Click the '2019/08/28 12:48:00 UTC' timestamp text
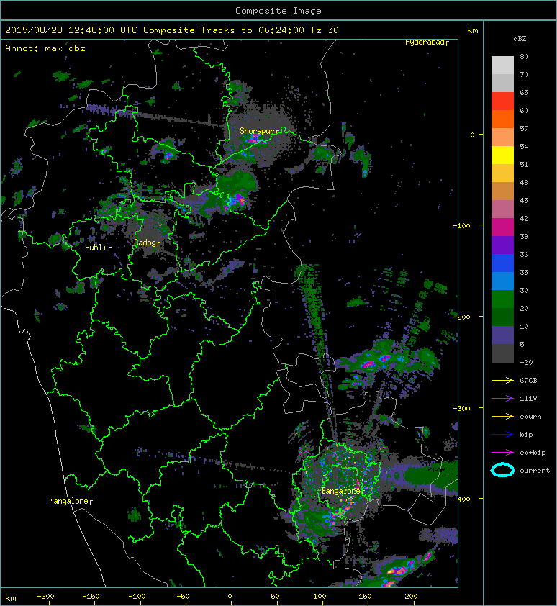Viewport: 557px width, 606px height. pyautogui.click(x=71, y=30)
